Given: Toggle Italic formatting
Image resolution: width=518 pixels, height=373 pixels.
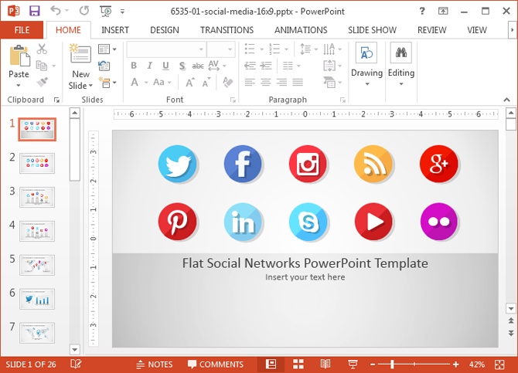Looking at the screenshot, I should (149, 66).
